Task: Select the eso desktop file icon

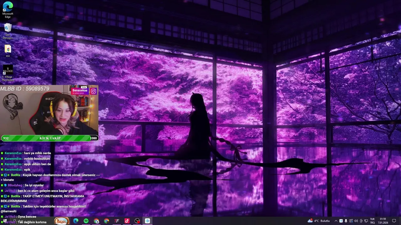Action: click(8, 51)
